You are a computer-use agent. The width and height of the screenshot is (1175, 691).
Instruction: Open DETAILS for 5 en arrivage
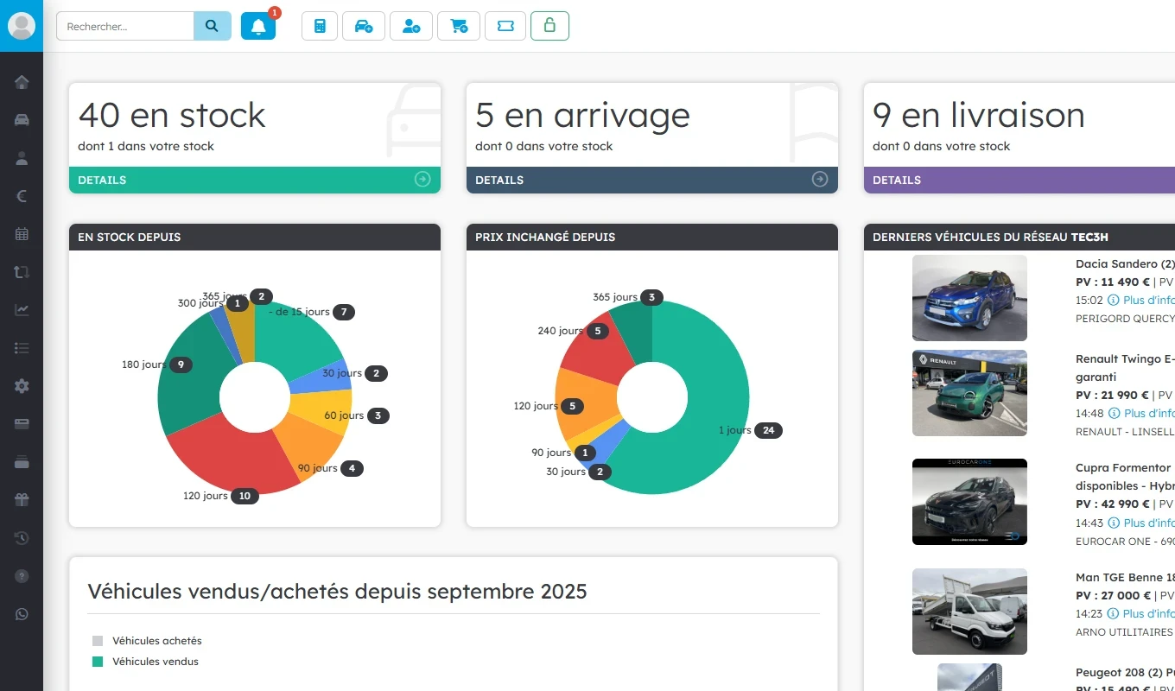pos(652,180)
